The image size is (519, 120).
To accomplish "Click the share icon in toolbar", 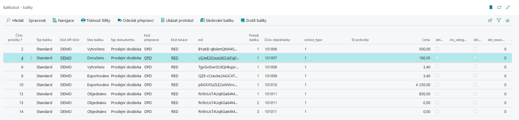I will (x=490, y=20).
